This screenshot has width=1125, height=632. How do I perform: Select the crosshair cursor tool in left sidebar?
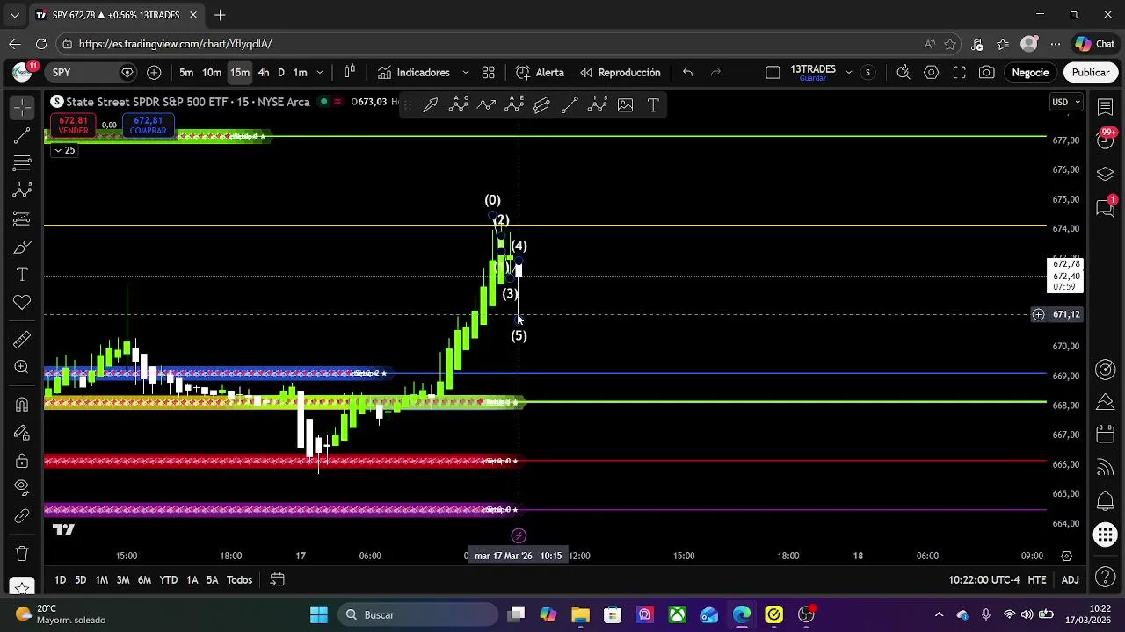pyautogui.click(x=22, y=107)
